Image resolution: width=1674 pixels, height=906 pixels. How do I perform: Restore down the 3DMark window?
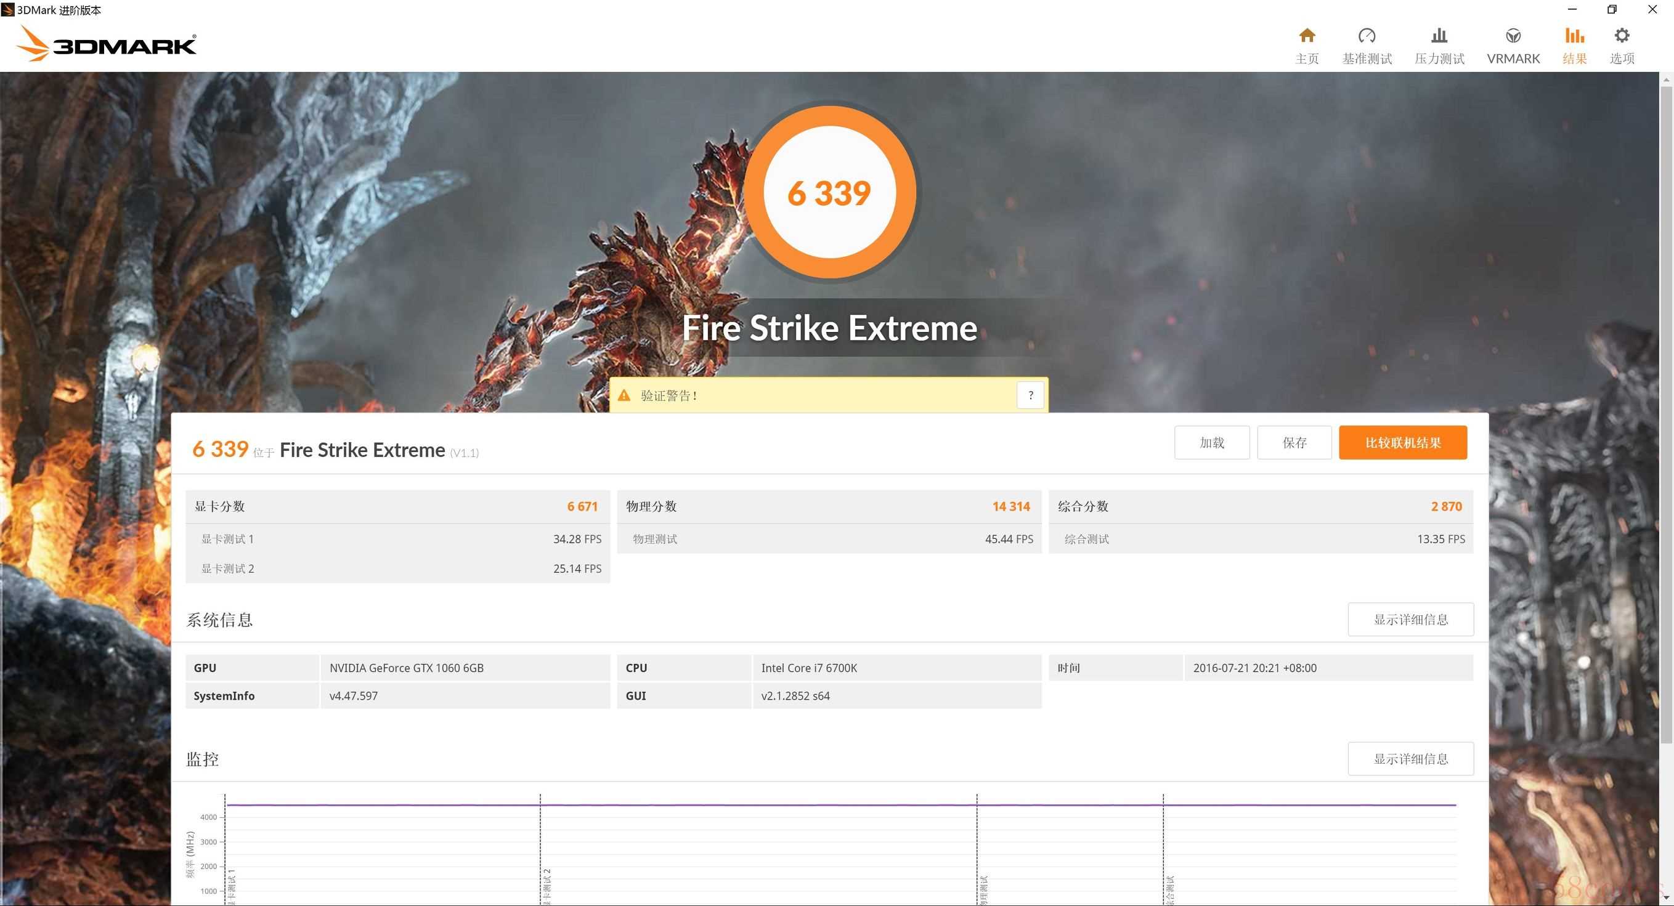pyautogui.click(x=1612, y=10)
